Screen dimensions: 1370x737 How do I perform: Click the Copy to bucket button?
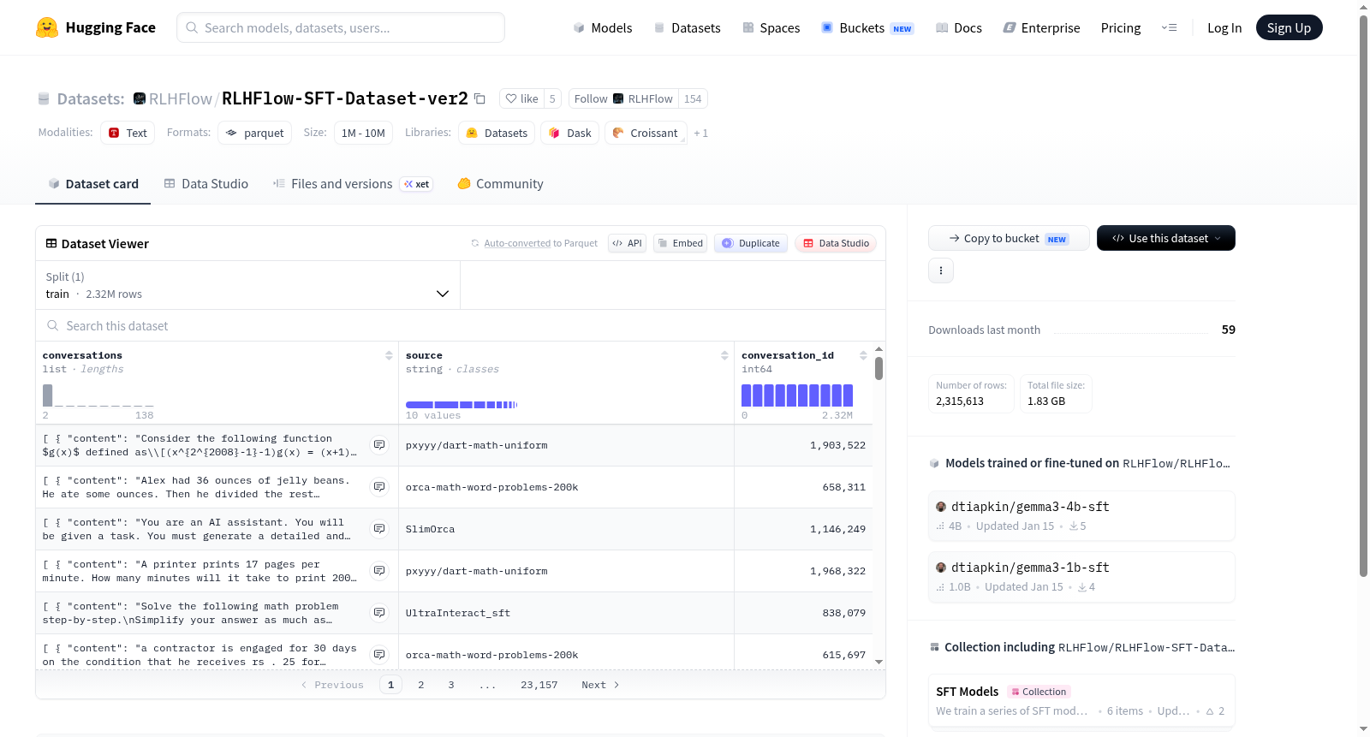pos(1009,238)
